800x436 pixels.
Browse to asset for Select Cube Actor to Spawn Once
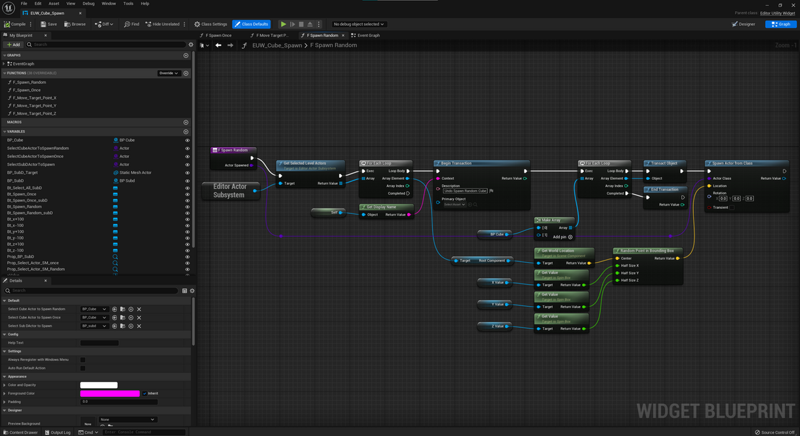click(122, 318)
